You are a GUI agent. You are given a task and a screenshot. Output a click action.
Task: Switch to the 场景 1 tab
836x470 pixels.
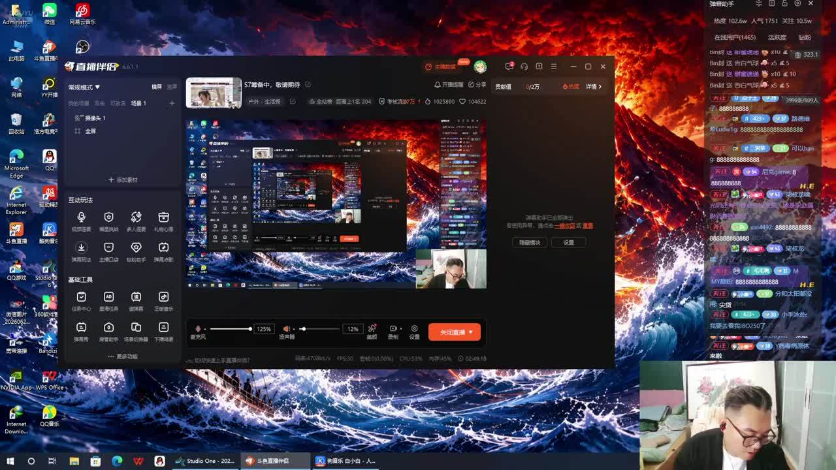[x=138, y=103]
